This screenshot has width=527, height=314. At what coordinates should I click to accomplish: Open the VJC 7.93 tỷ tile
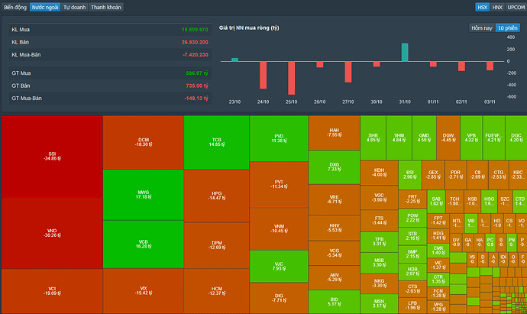pyautogui.click(x=279, y=267)
